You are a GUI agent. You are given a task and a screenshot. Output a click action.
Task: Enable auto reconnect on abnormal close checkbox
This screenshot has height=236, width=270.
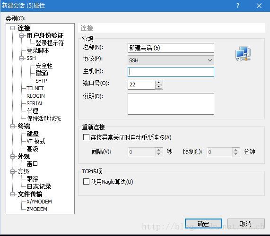click(x=86, y=137)
